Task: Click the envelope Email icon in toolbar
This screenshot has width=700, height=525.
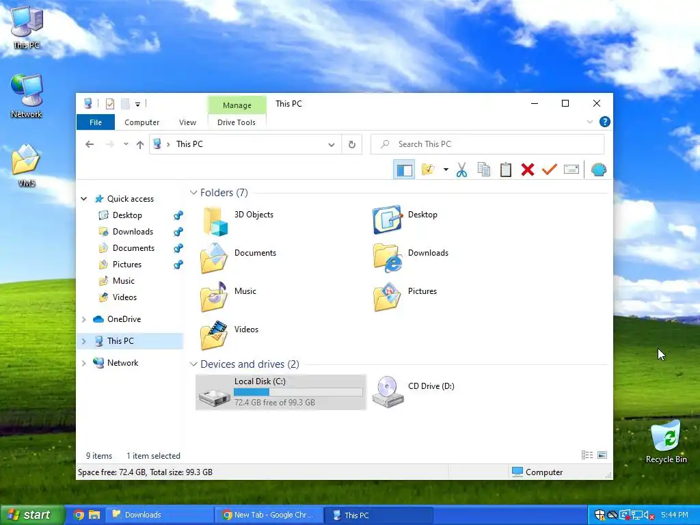Action: (571, 170)
